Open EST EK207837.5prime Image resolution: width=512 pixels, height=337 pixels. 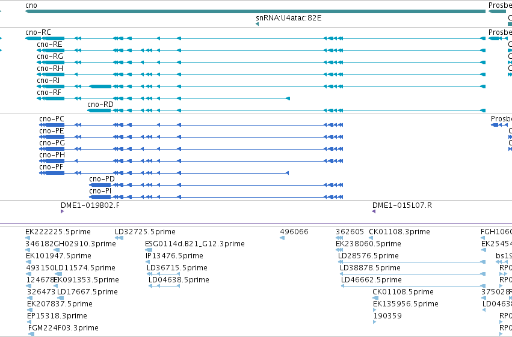tap(60, 304)
